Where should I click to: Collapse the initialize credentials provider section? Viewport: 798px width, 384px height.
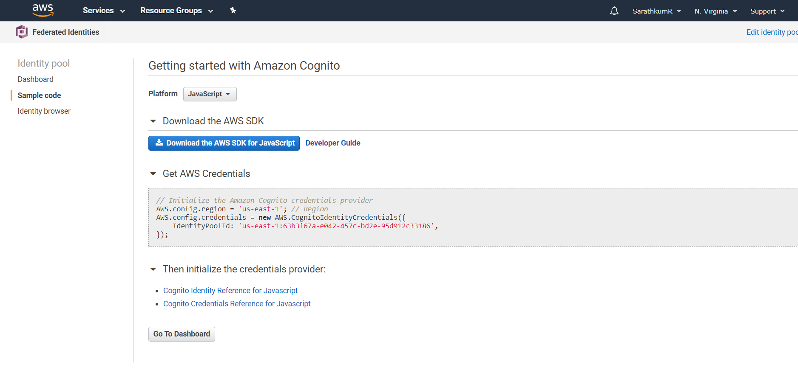tap(153, 269)
